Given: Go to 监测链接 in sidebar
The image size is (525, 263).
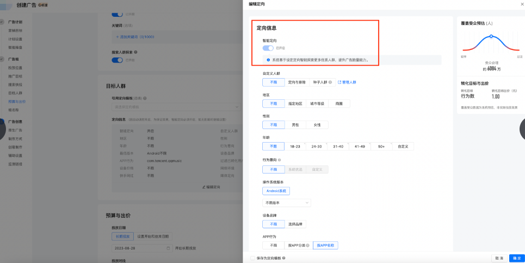Looking at the screenshot, I should click(15, 164).
